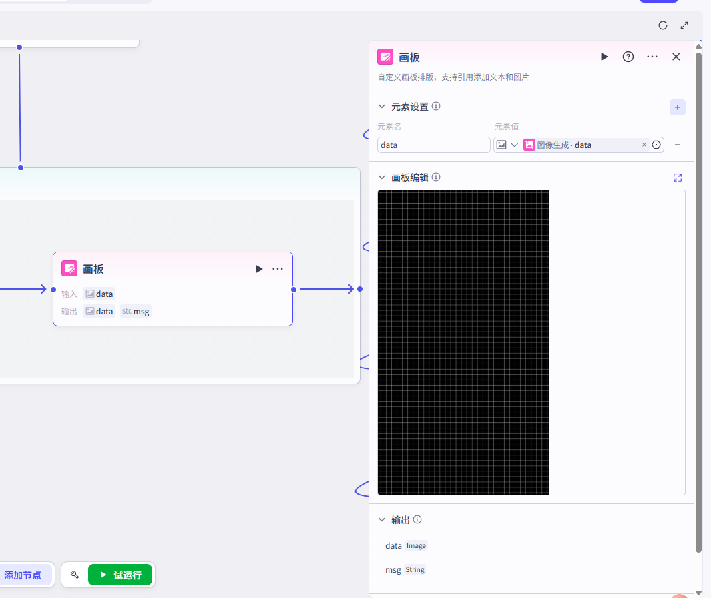The width and height of the screenshot is (711, 598).
Task: Run the 画板 node from panel header
Action: click(x=604, y=57)
